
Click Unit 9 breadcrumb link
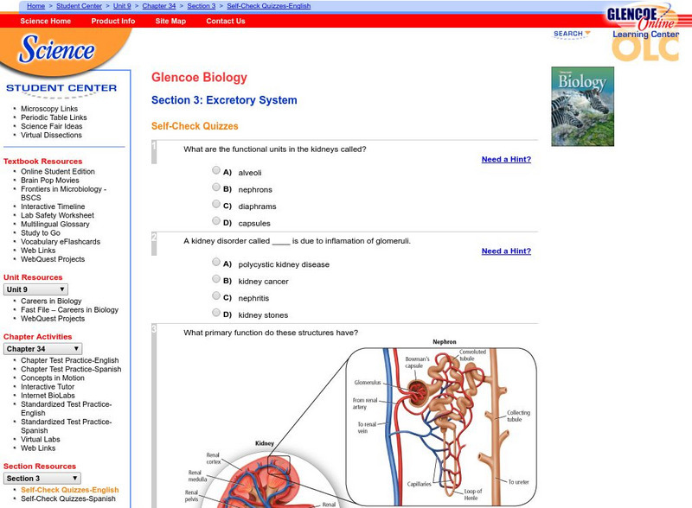tap(122, 6)
